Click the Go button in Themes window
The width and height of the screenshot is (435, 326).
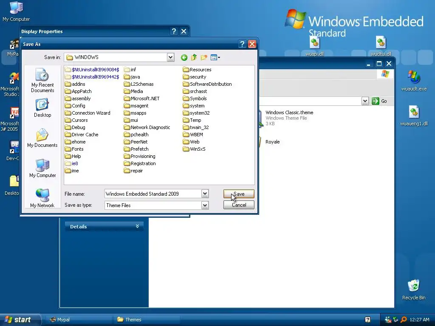(x=379, y=101)
